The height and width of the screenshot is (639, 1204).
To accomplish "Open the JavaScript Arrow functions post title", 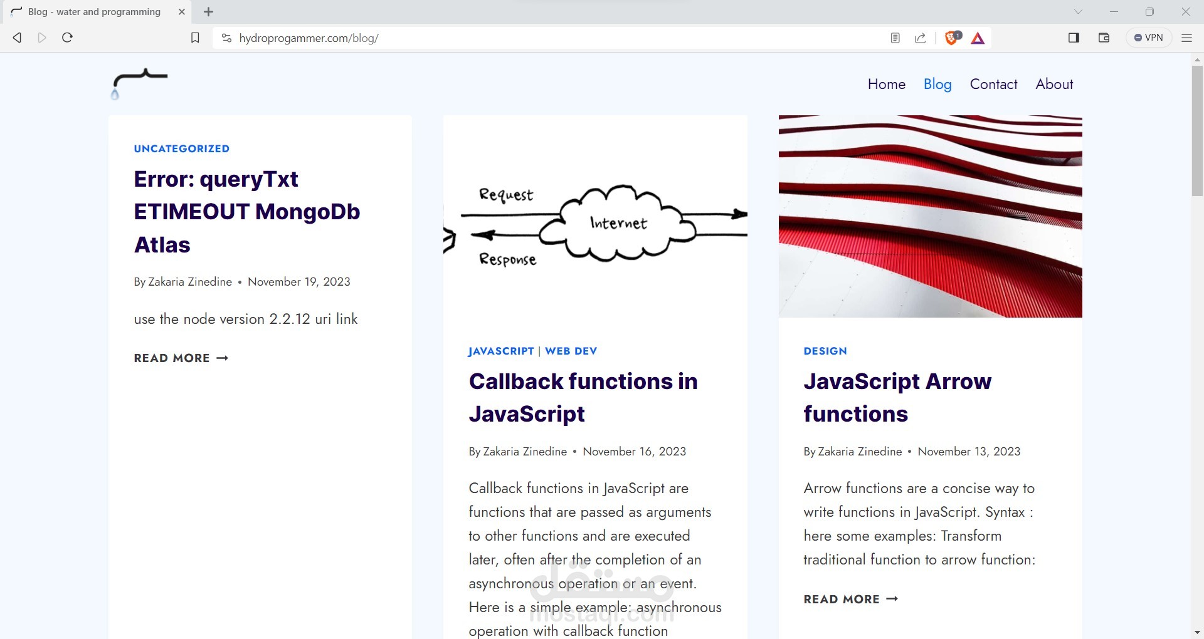I will click(x=897, y=398).
